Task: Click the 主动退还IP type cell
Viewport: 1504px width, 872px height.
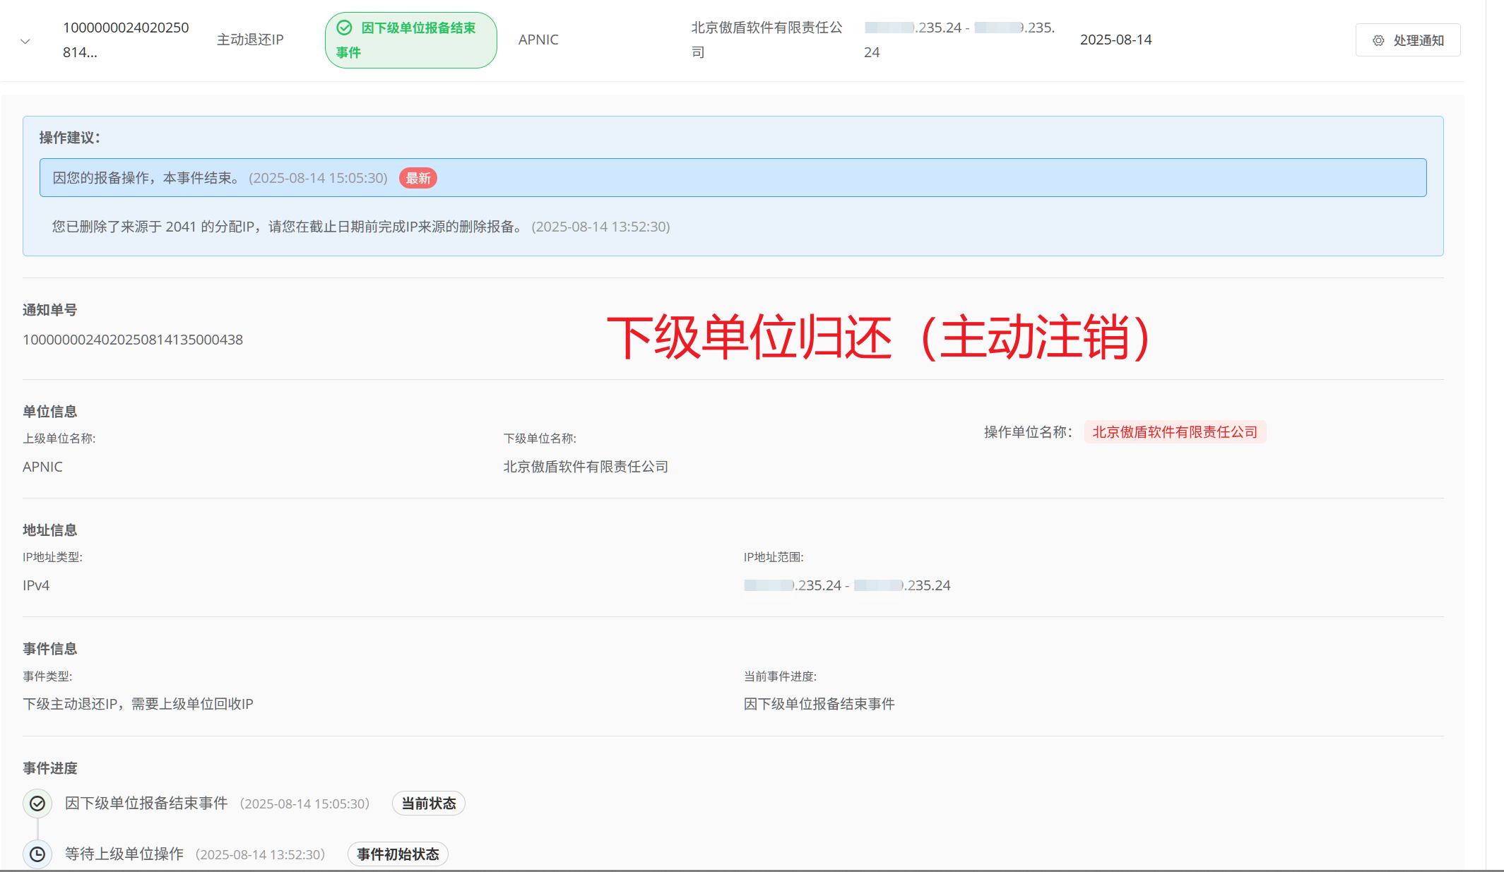Action: (250, 40)
